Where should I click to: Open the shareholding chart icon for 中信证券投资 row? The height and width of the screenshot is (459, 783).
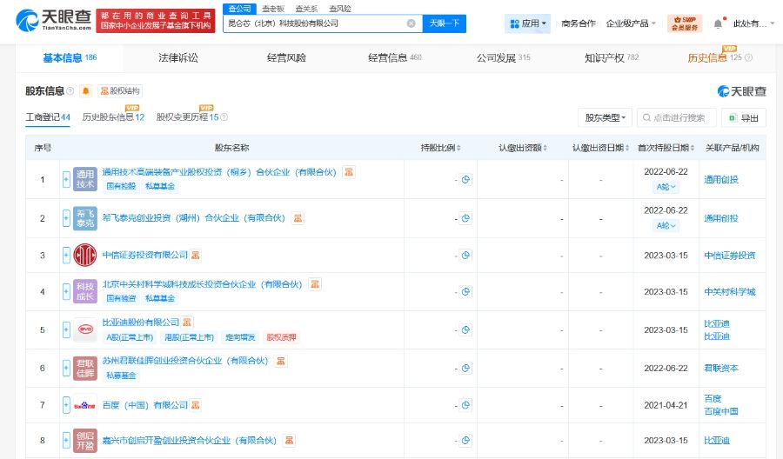tap(465, 255)
